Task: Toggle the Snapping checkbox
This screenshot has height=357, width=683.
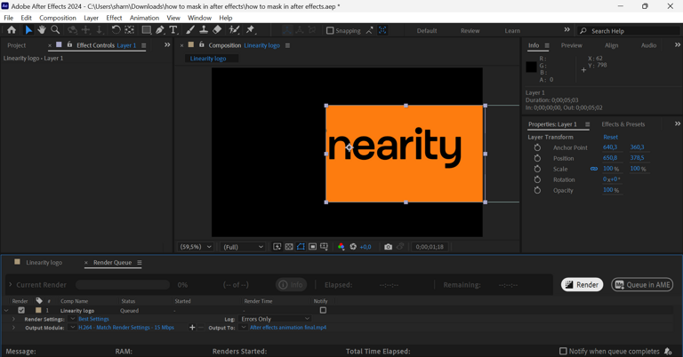Action: click(330, 30)
